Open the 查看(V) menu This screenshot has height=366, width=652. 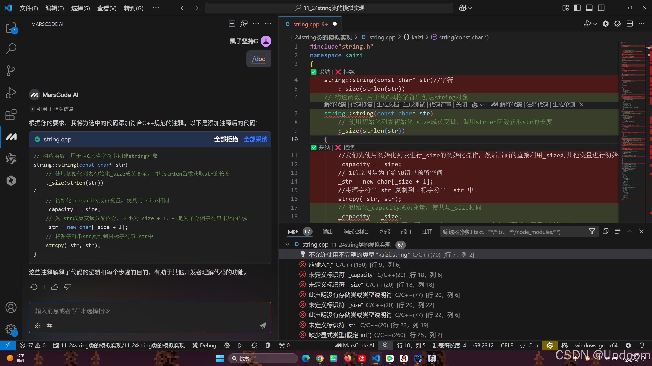(x=106, y=8)
